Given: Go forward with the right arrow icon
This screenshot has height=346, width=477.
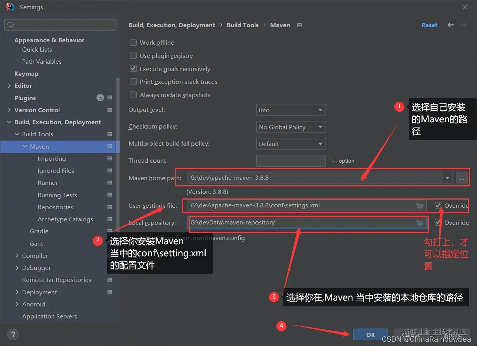Looking at the screenshot, I should (464, 25).
